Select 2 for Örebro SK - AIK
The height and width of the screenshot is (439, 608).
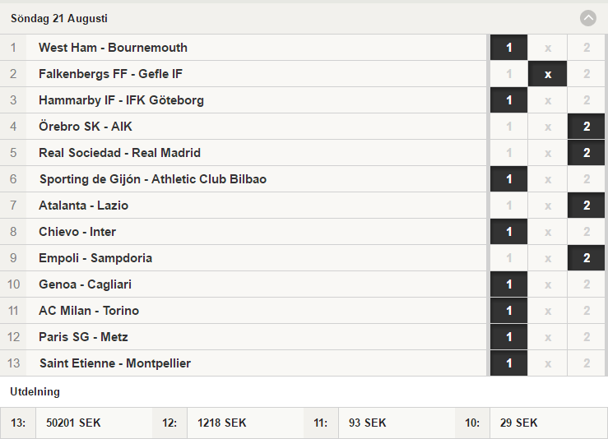pos(587,127)
